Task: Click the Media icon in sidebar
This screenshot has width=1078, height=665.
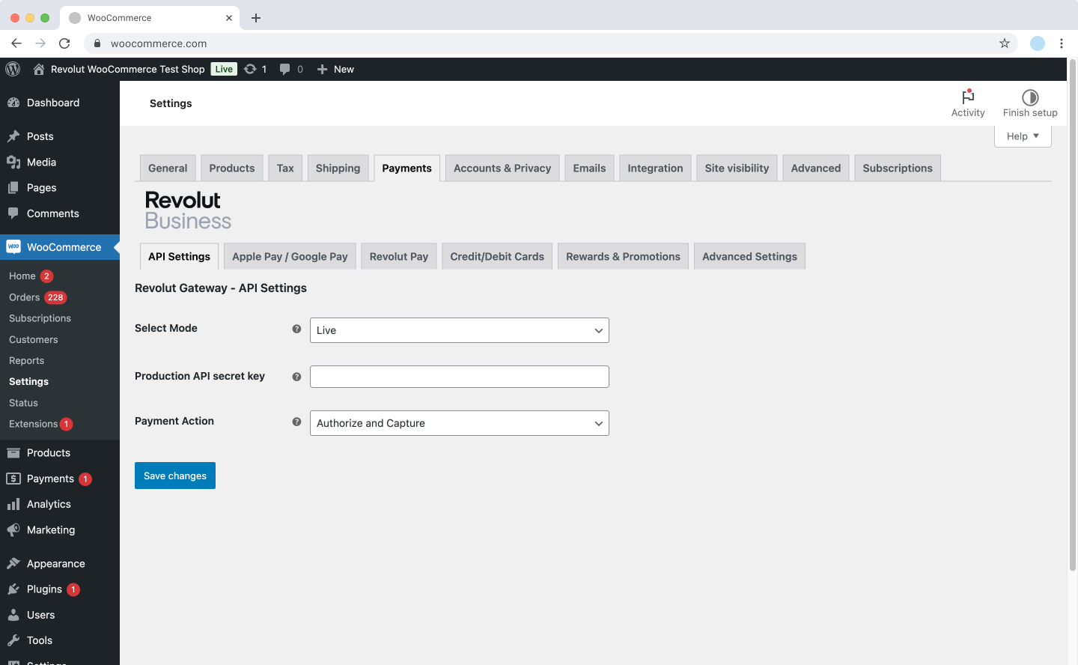Action: click(x=13, y=162)
